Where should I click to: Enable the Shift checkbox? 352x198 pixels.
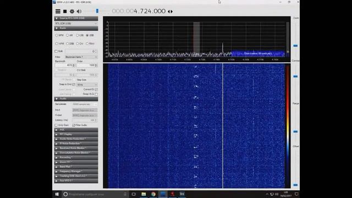point(56,51)
